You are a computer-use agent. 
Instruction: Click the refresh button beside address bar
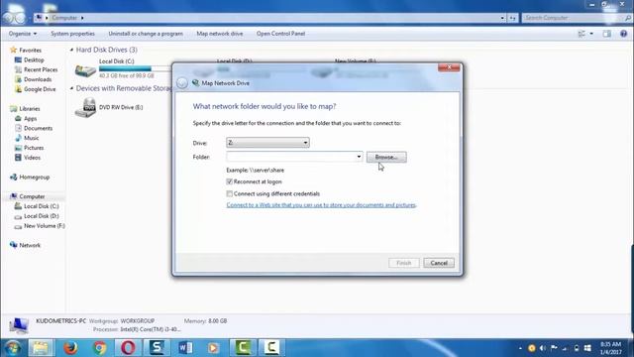coord(513,18)
